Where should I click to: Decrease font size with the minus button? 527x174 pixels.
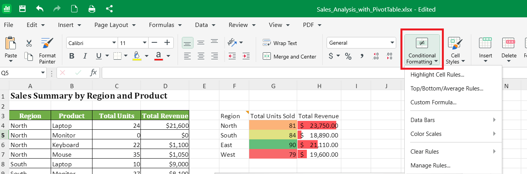click(x=155, y=43)
